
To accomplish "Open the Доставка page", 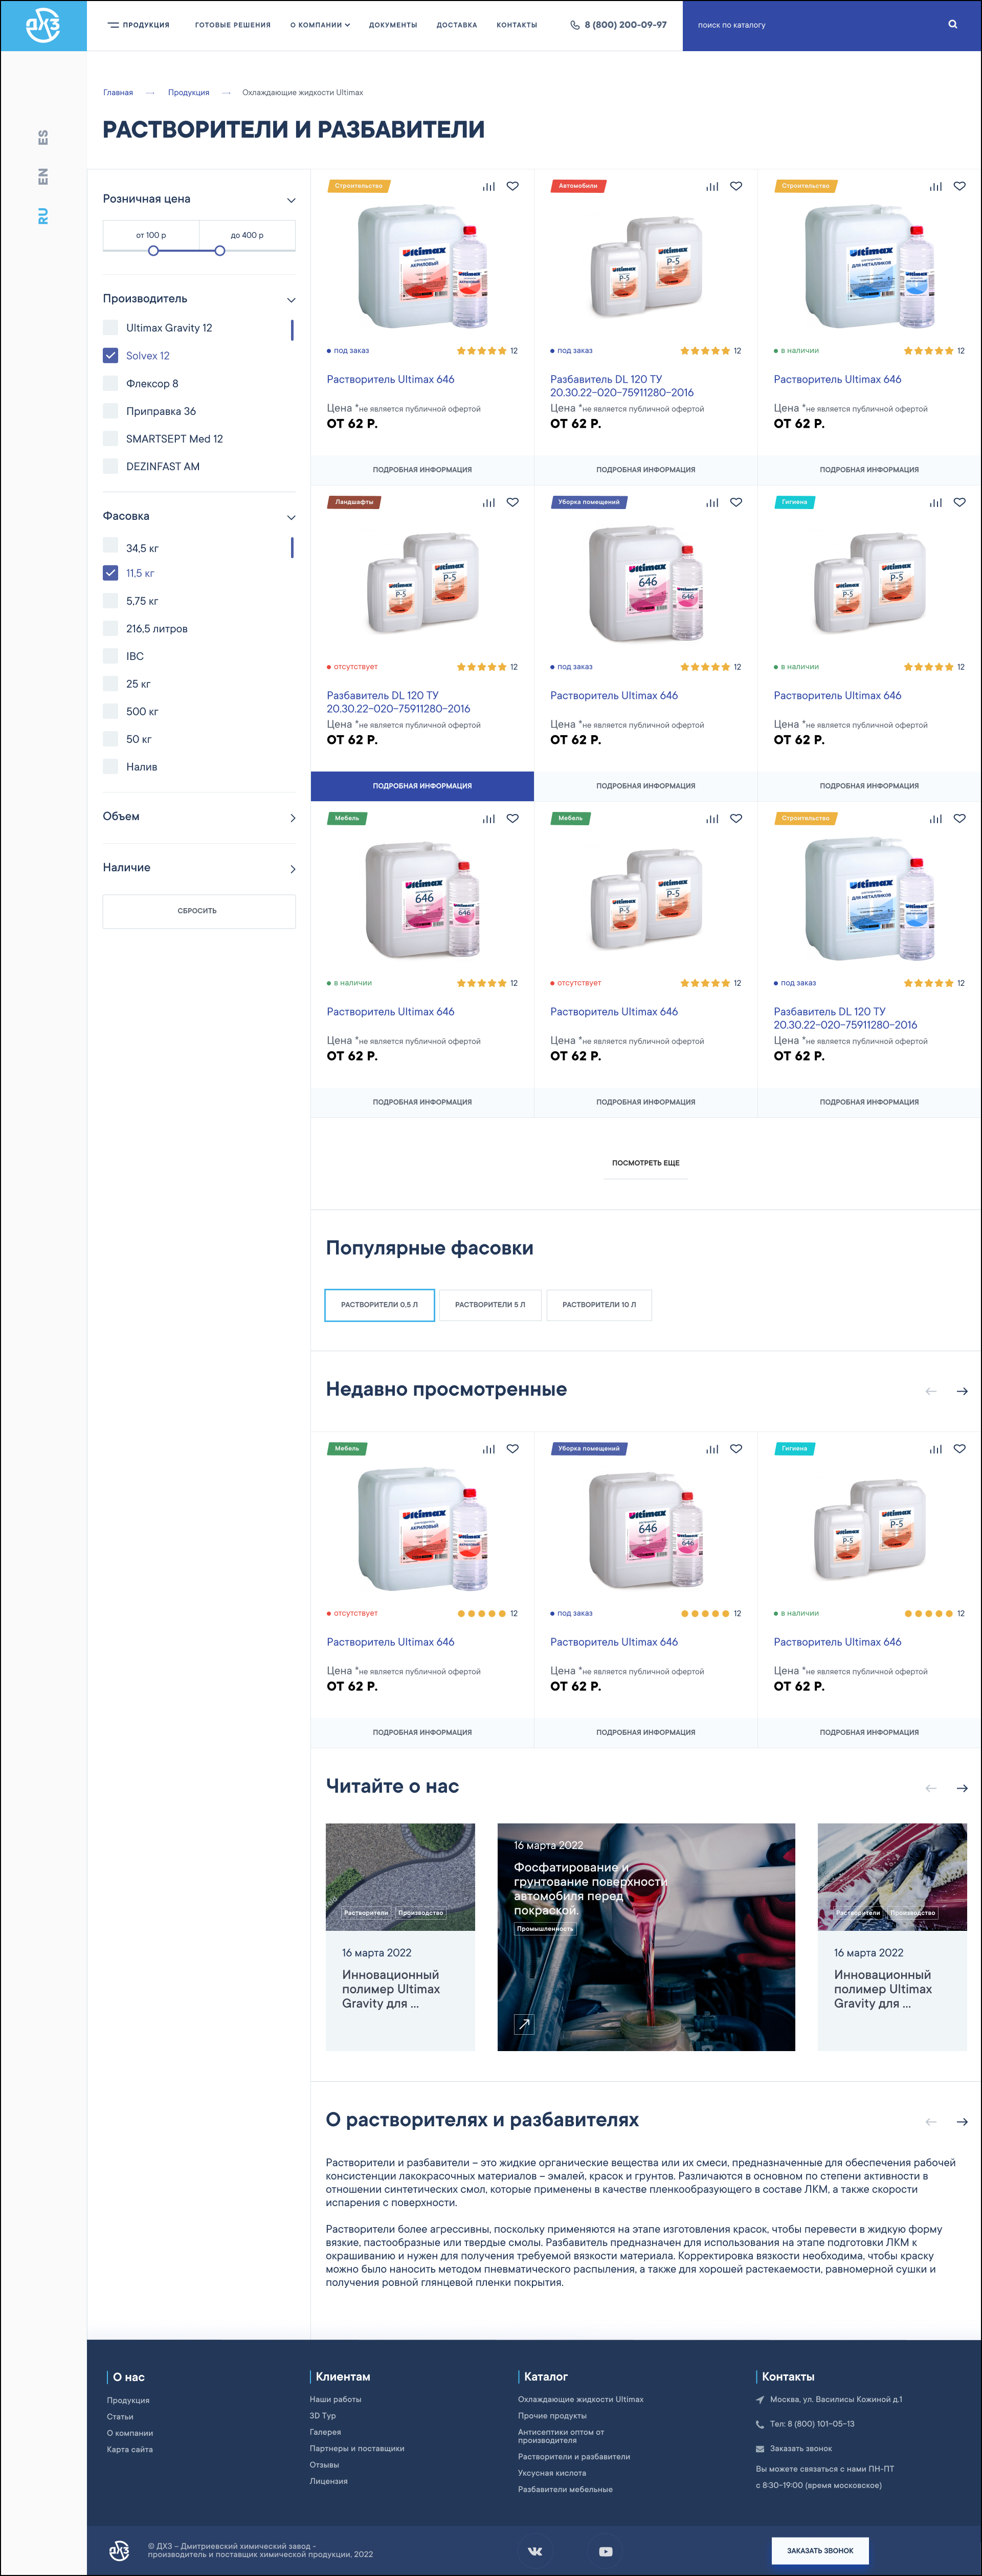I will [457, 25].
